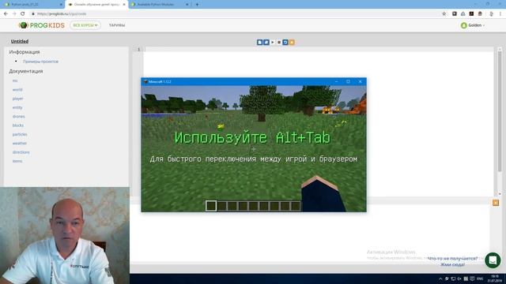Image resolution: width=506 pixels, height=284 pixels.
Task: Click the Untitled project title
Action: coord(20,41)
